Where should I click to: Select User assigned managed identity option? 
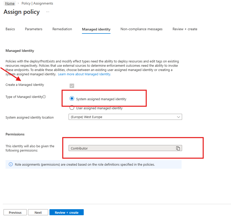(x=72, y=108)
